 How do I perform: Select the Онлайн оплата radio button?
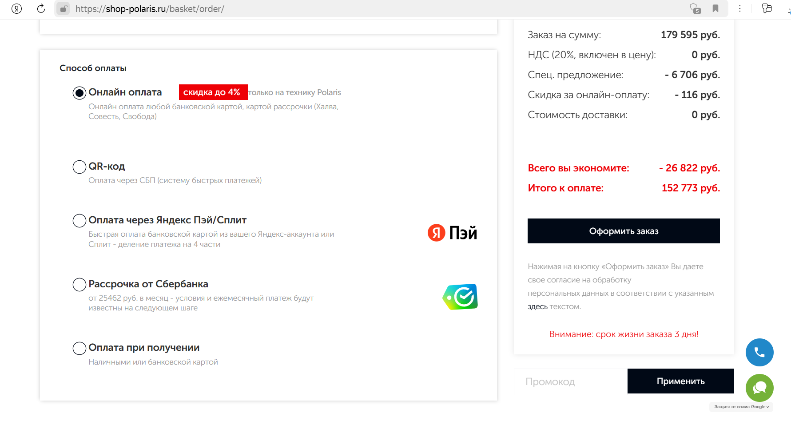point(79,93)
